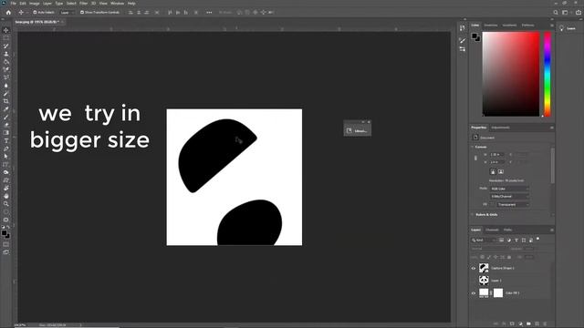This screenshot has height=328, width=584.
Task: Switch to the Adjustments tab
Action: pyautogui.click(x=500, y=128)
